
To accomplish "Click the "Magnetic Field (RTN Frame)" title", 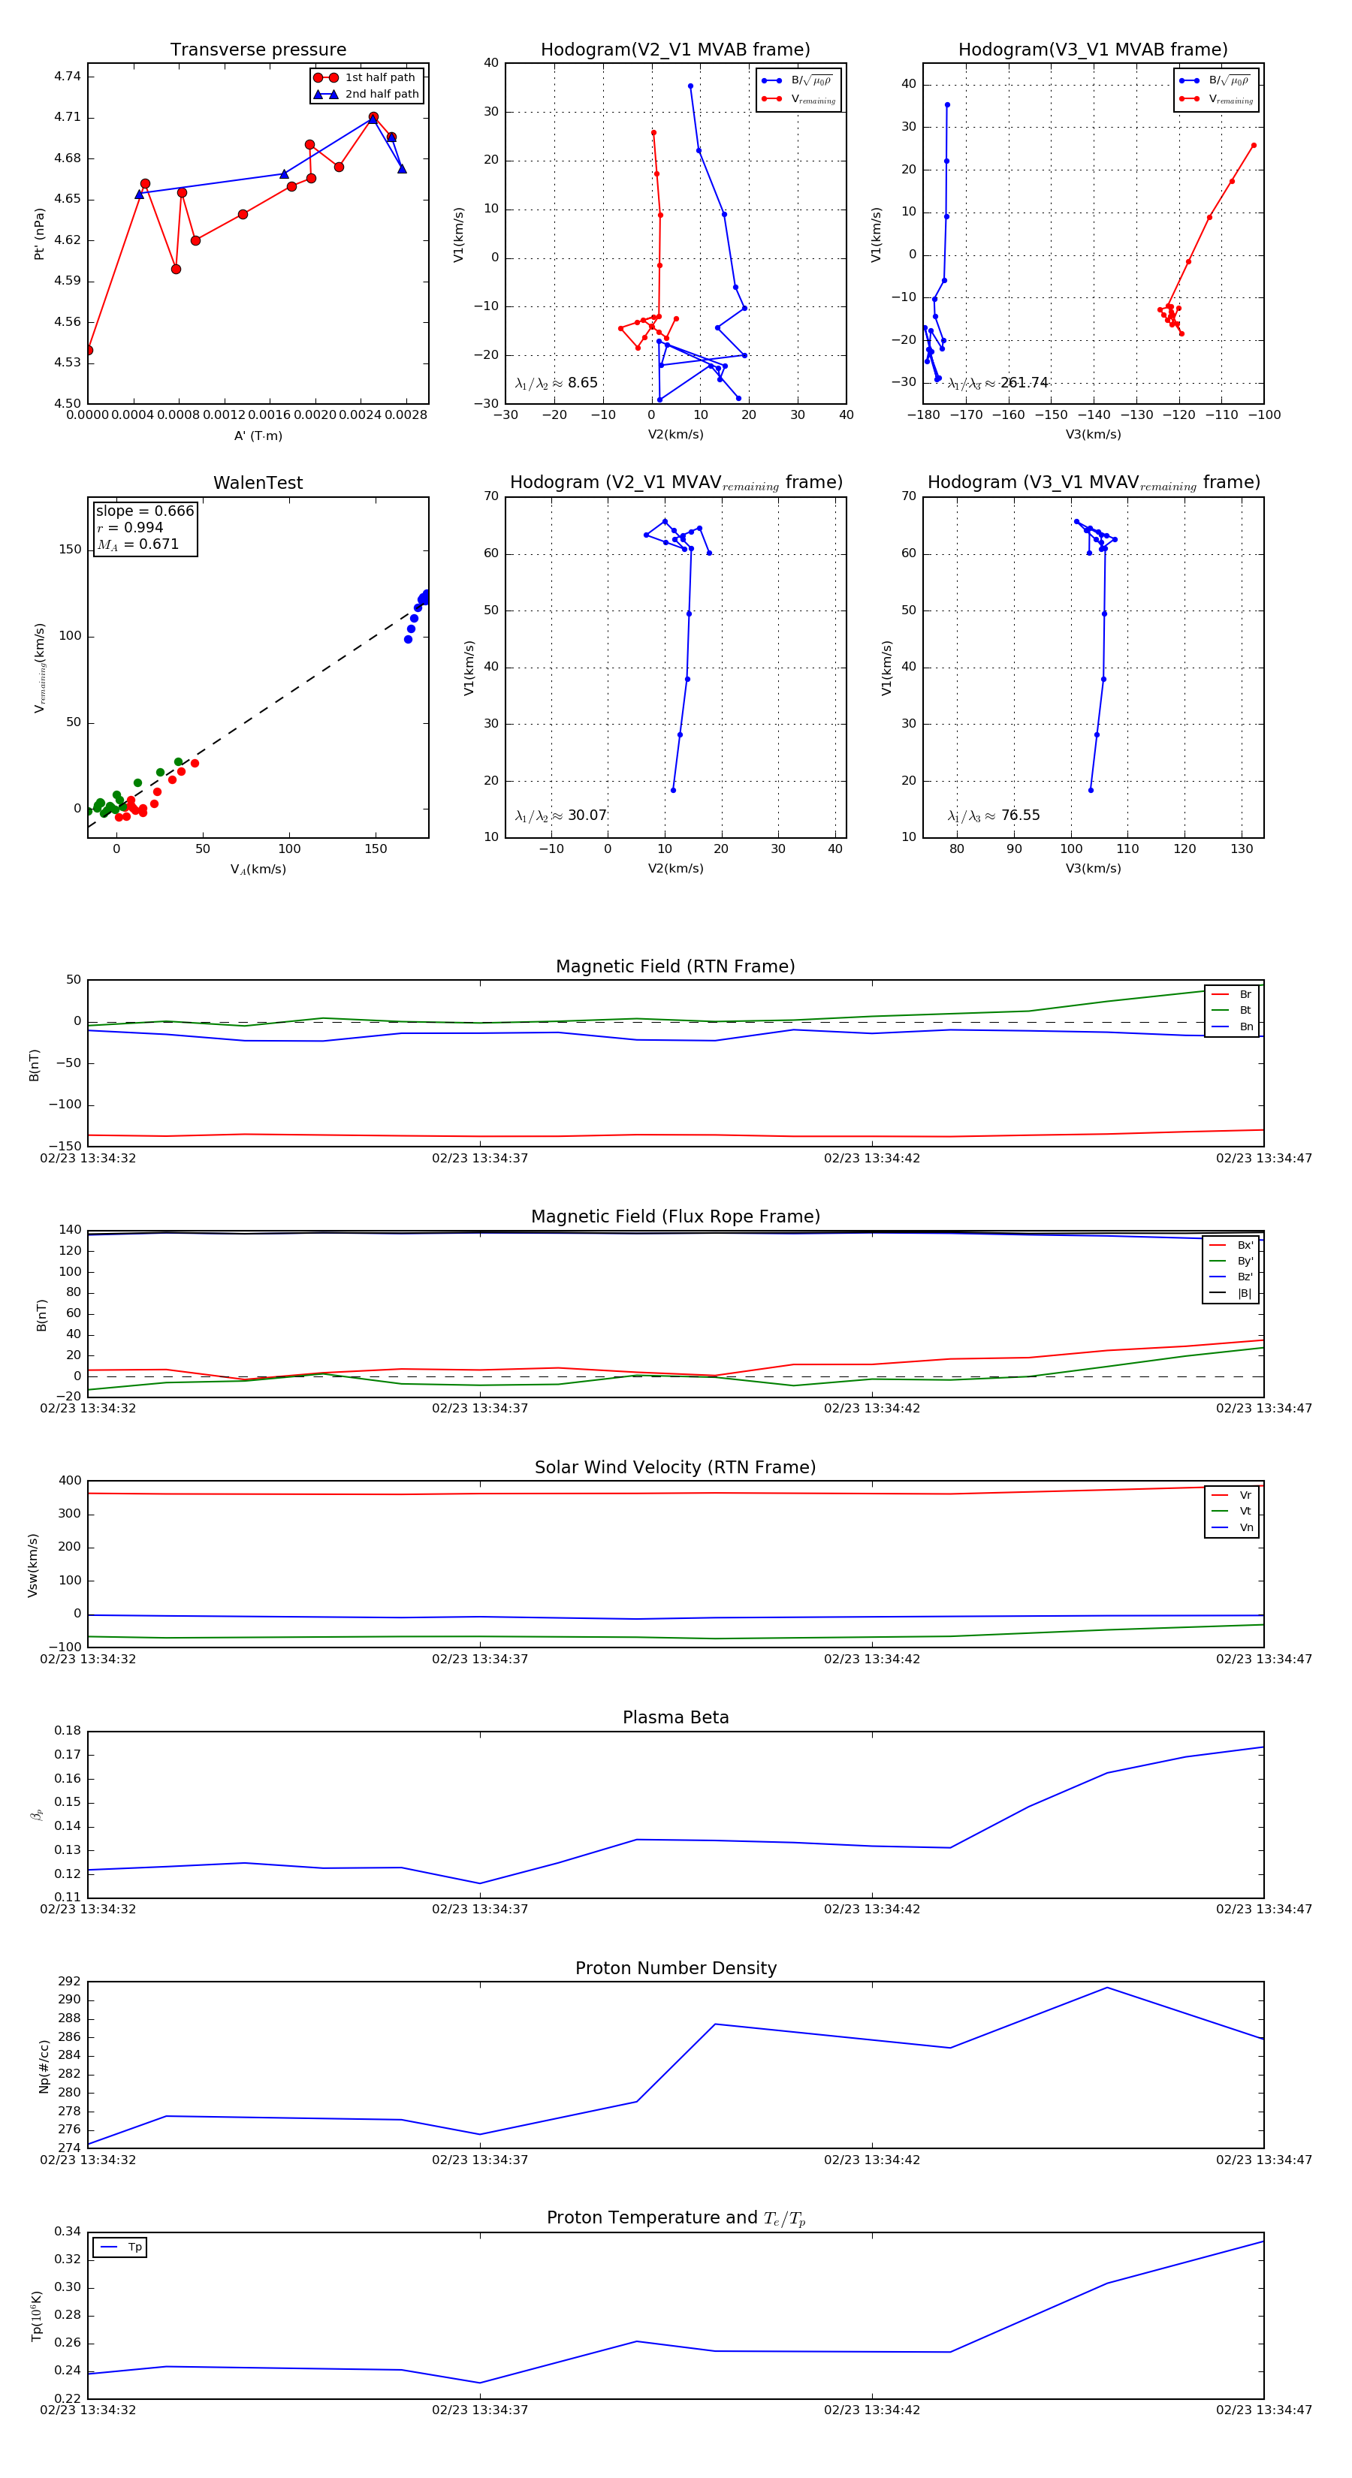I will click(675, 966).
